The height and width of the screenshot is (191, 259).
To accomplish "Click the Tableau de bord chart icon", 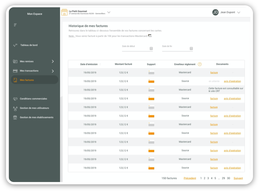I will (15, 45).
